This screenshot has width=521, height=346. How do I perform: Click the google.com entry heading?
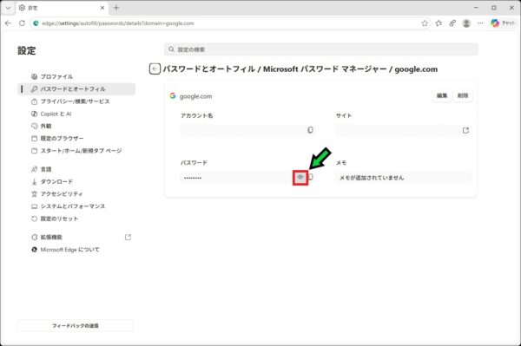coord(195,96)
